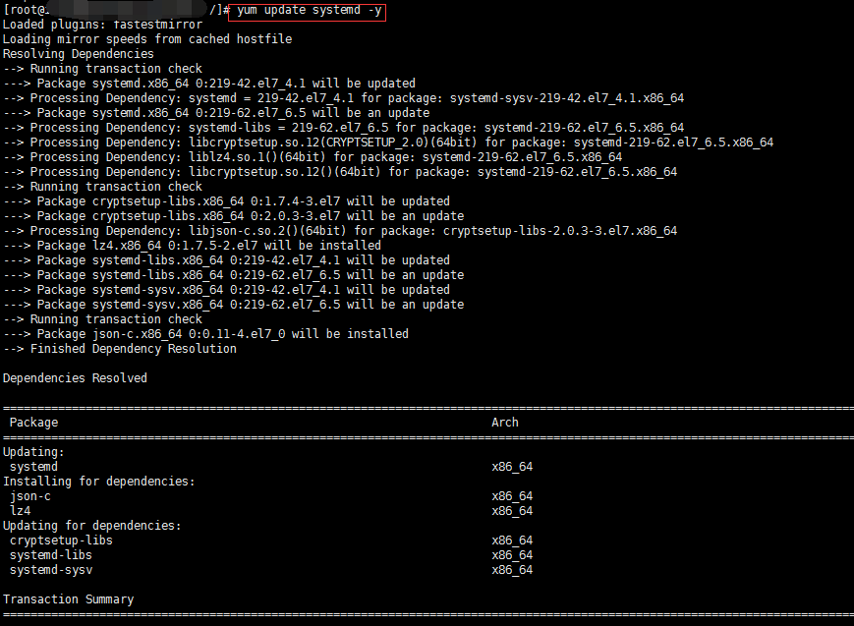Select 'systemd-libs' in the package table
The height and width of the screenshot is (626, 854).
point(51,555)
